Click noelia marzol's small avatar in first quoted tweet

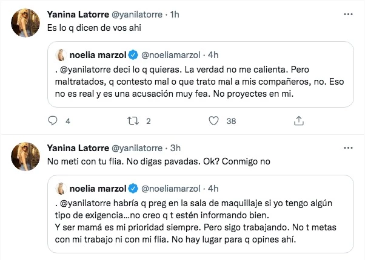coord(61,56)
